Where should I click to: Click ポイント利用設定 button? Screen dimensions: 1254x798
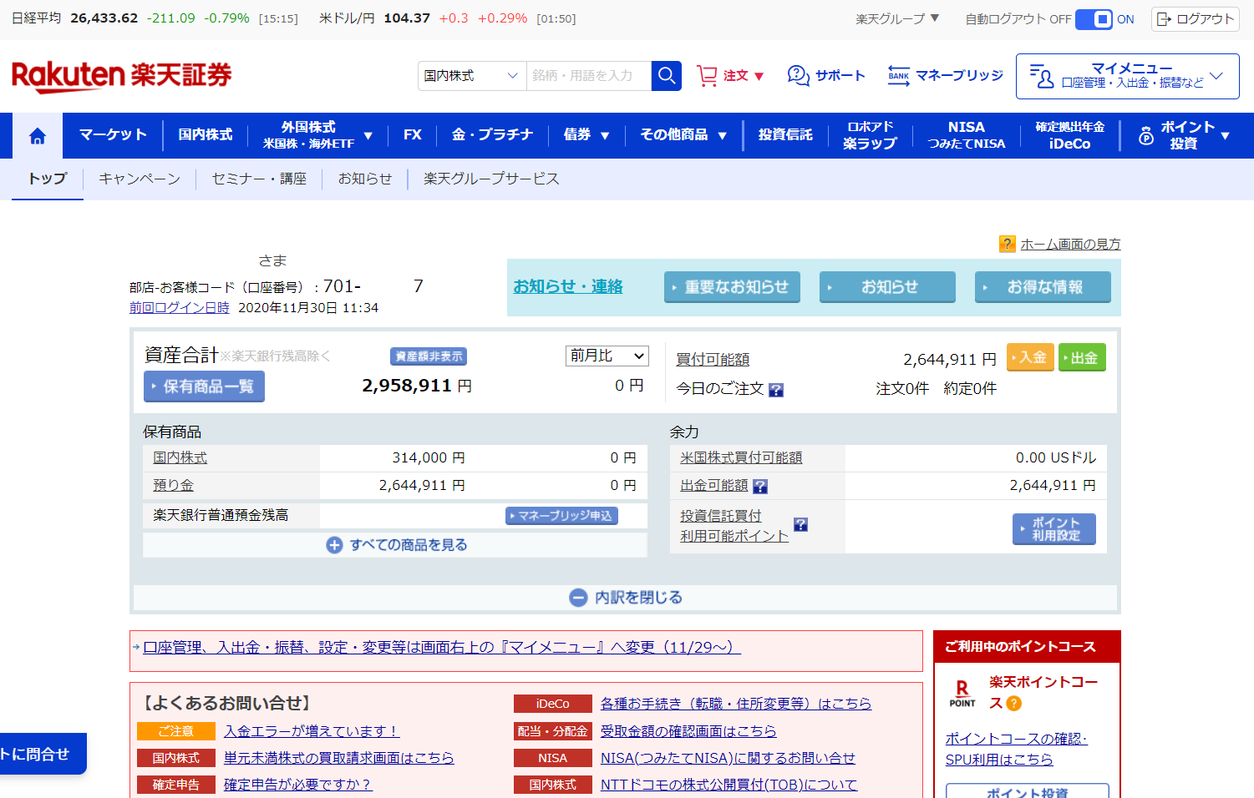[1054, 529]
